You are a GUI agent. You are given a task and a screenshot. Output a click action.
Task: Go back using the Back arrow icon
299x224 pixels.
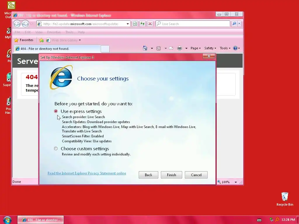click(17, 24)
